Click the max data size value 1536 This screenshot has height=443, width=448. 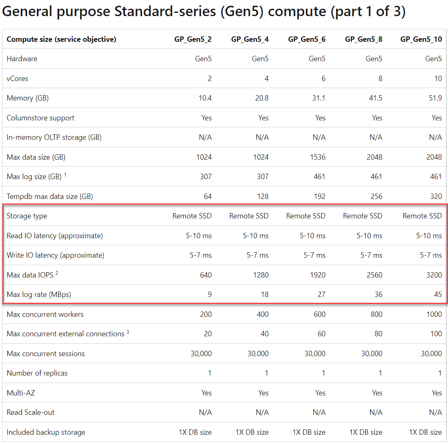click(x=318, y=157)
